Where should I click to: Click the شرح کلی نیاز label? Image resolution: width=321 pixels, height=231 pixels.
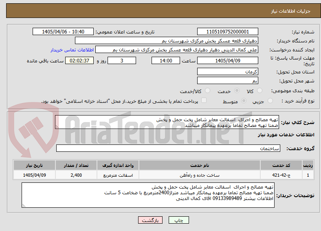(298, 122)
